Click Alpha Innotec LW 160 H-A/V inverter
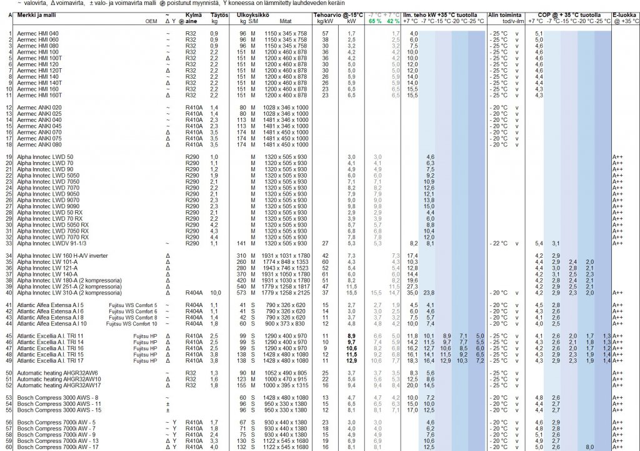Image resolution: width=640 pixels, height=451 pixels. pos(60,255)
